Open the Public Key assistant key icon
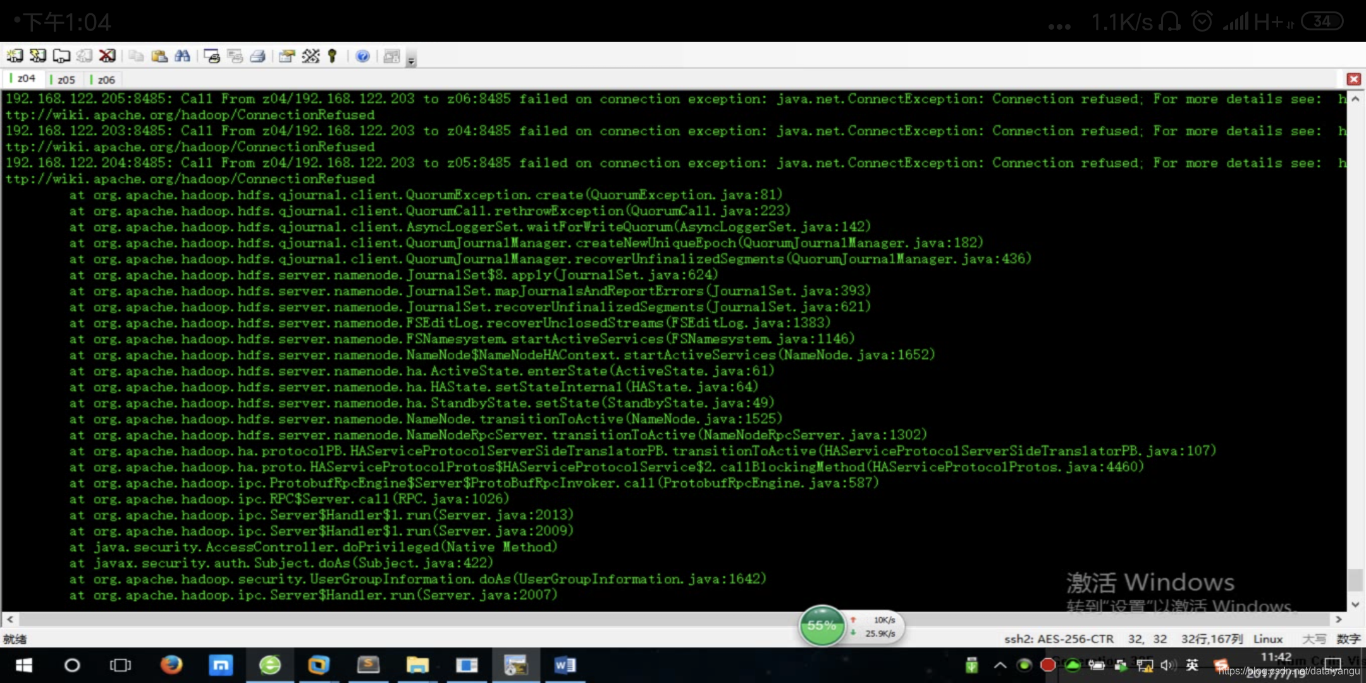1366x683 pixels. pyautogui.click(x=333, y=56)
